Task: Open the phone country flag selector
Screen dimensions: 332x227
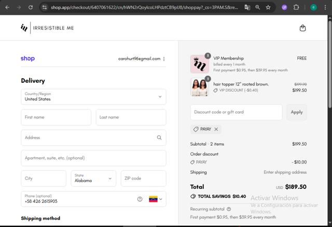Action: click(156, 199)
